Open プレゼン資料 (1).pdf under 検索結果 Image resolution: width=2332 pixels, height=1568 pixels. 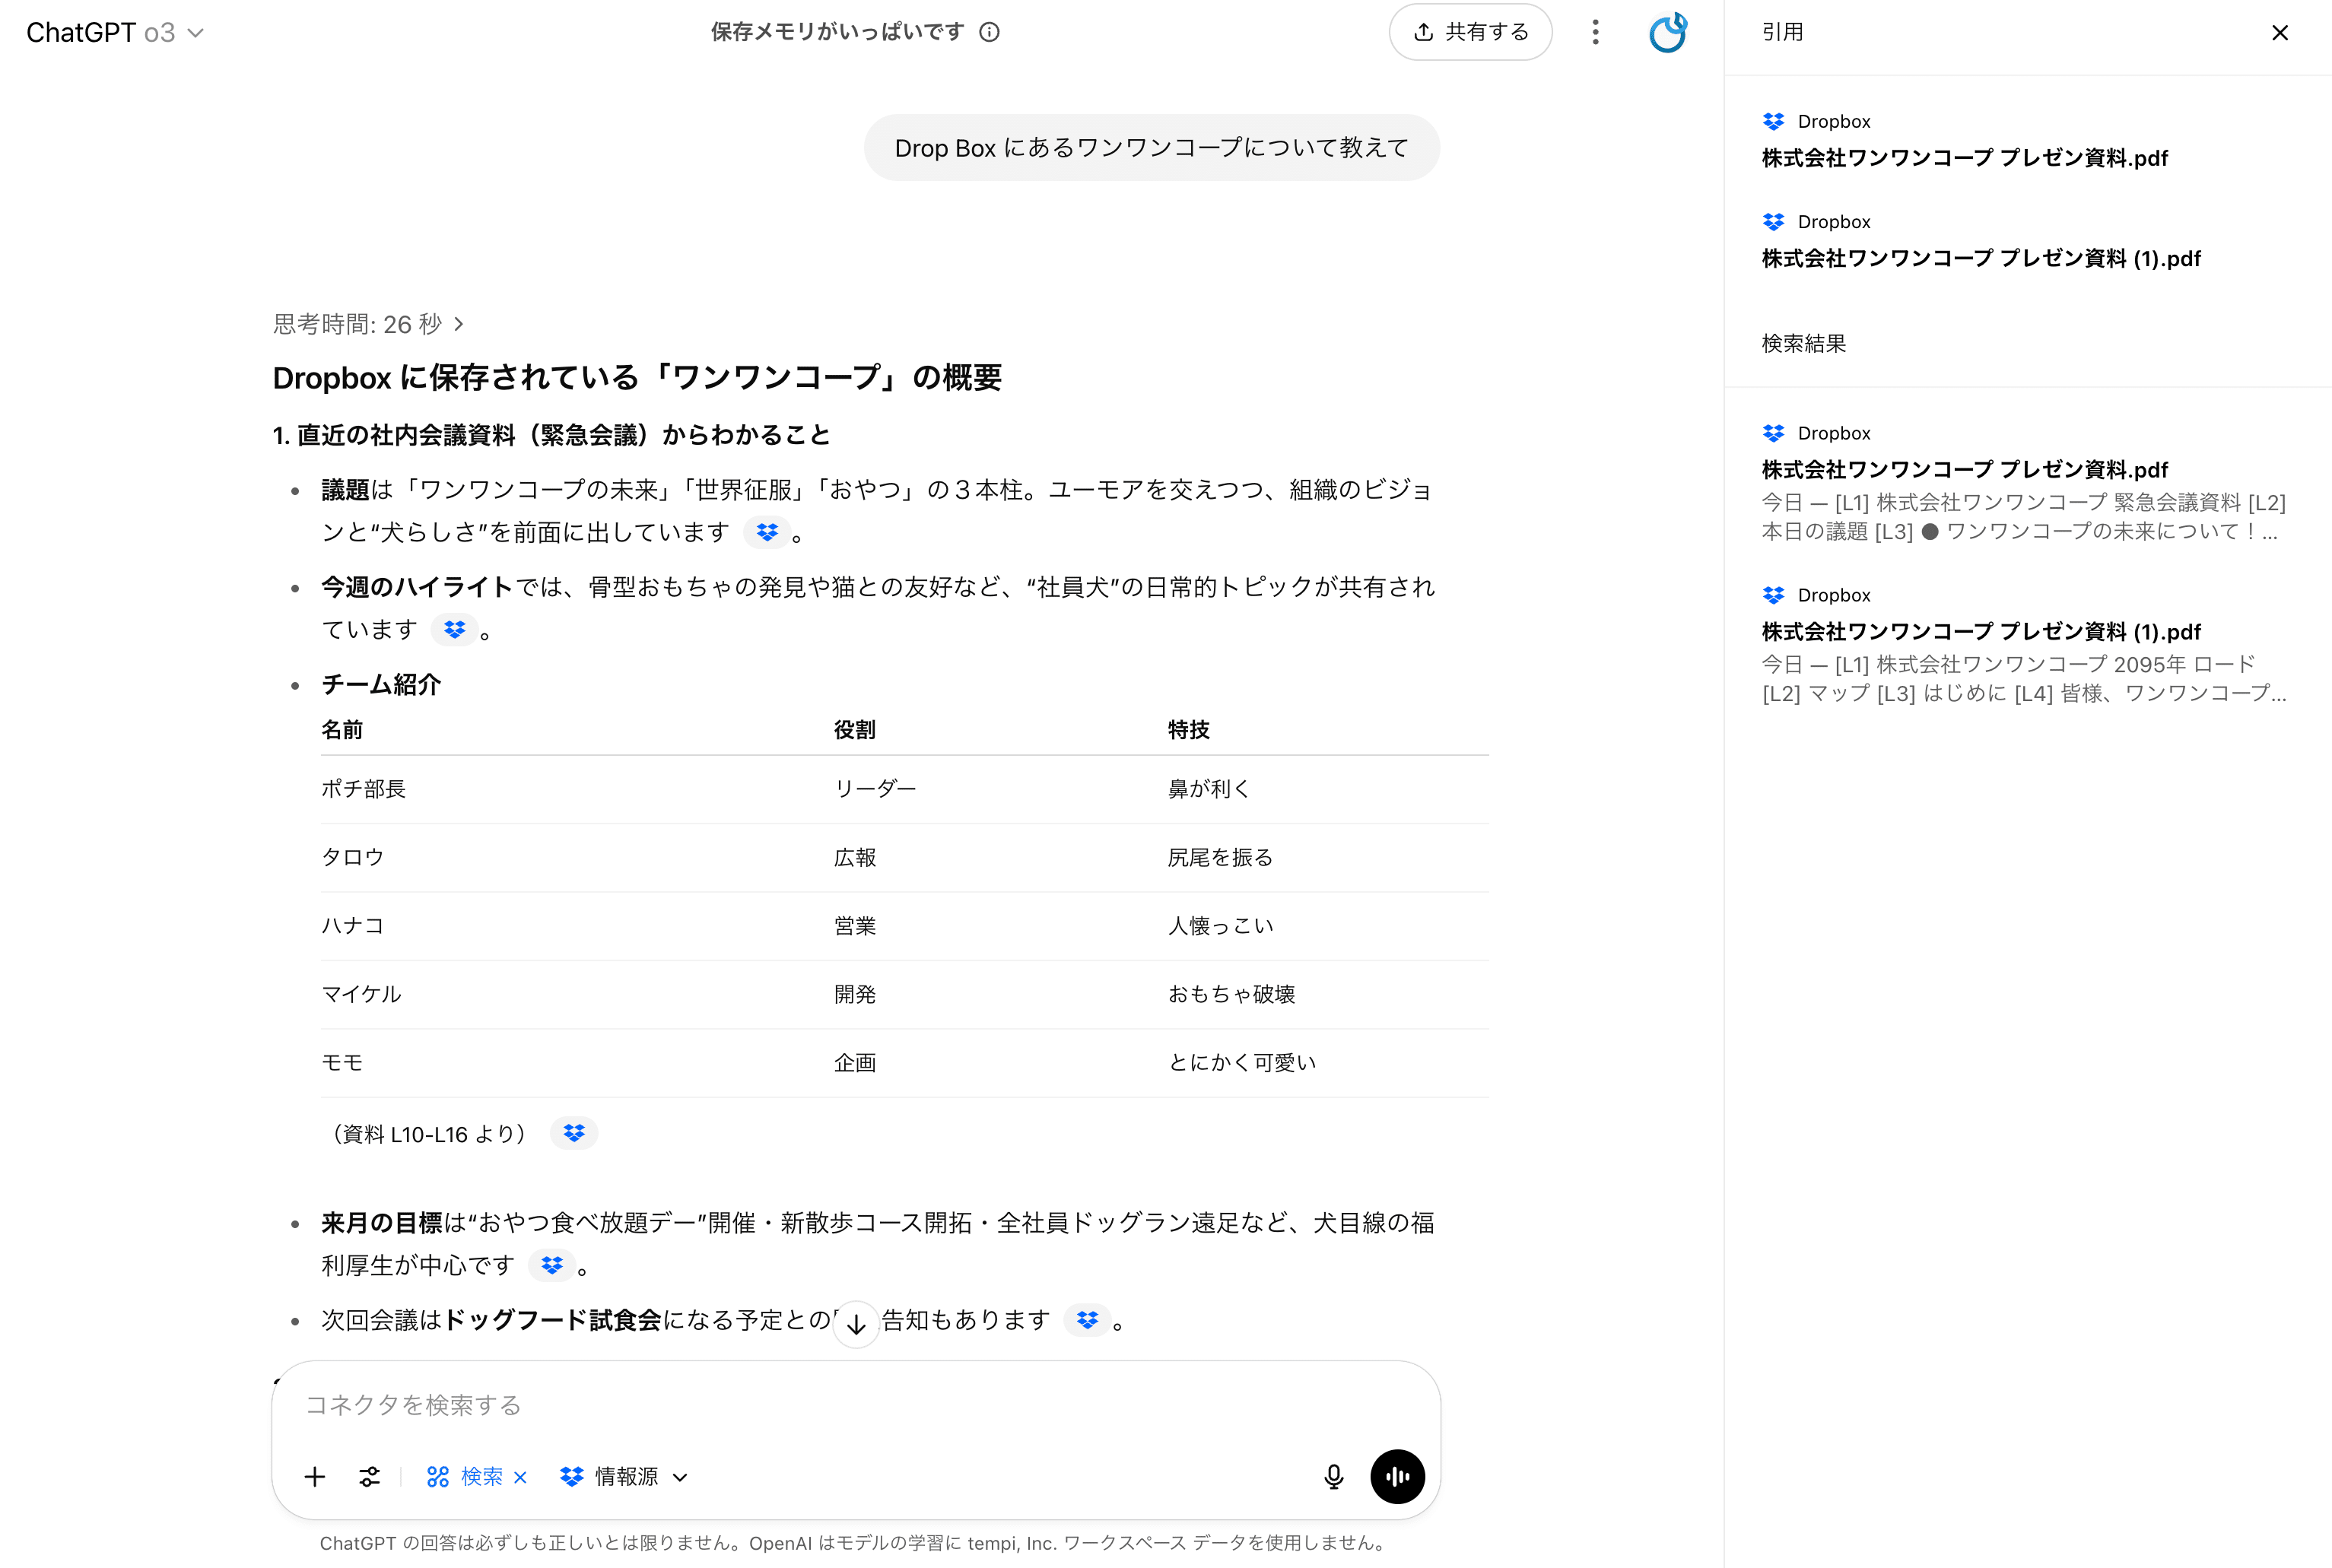click(x=1980, y=632)
